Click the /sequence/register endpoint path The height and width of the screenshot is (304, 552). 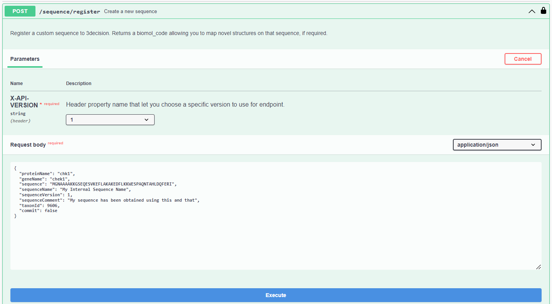coord(70,12)
